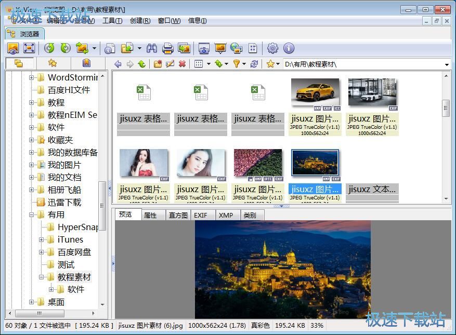Toggle the favorites star panel
456x335 pixels.
[x=52, y=64]
